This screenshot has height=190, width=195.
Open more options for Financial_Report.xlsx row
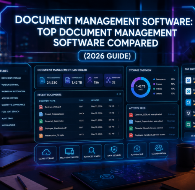point(119,120)
